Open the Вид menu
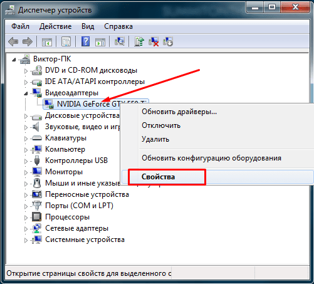Image resolution: width=314 pixels, height=284 pixels. coord(88,26)
